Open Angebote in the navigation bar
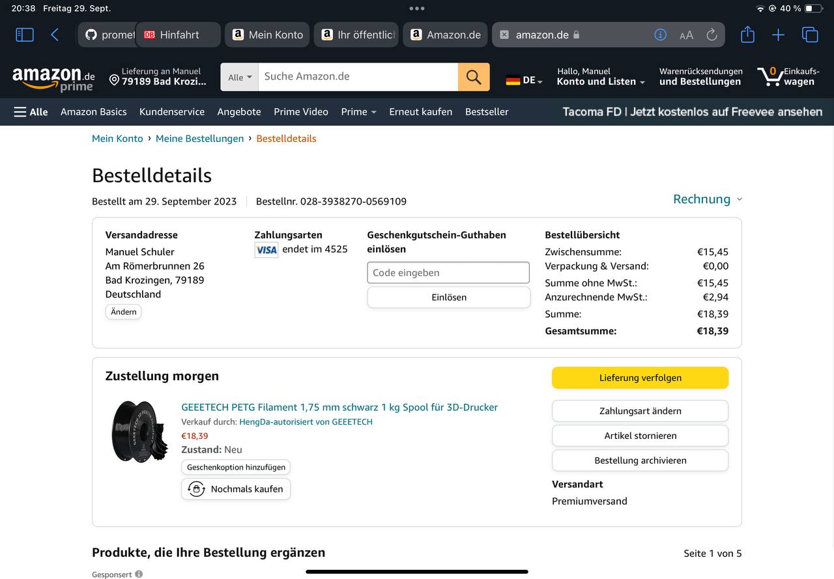This screenshot has width=834, height=579. click(239, 111)
